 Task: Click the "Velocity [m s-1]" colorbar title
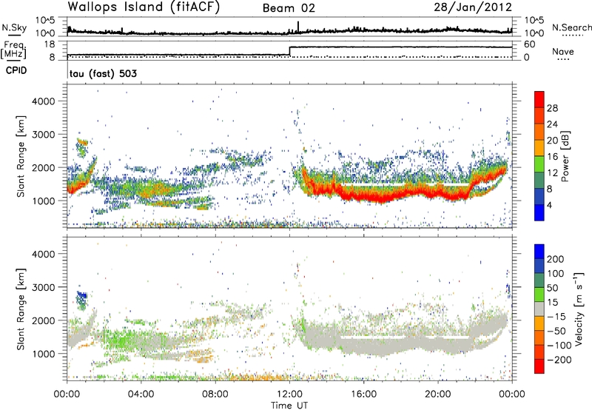[x=578, y=309]
